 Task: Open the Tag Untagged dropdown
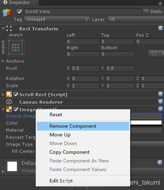pos(57,19)
